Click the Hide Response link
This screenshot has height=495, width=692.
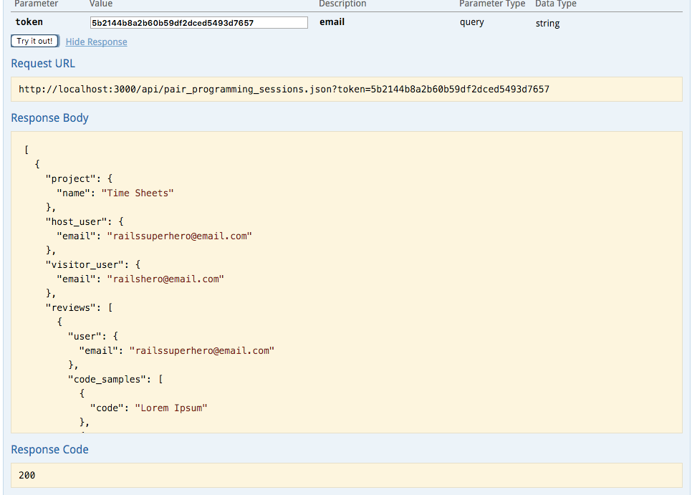click(x=96, y=42)
